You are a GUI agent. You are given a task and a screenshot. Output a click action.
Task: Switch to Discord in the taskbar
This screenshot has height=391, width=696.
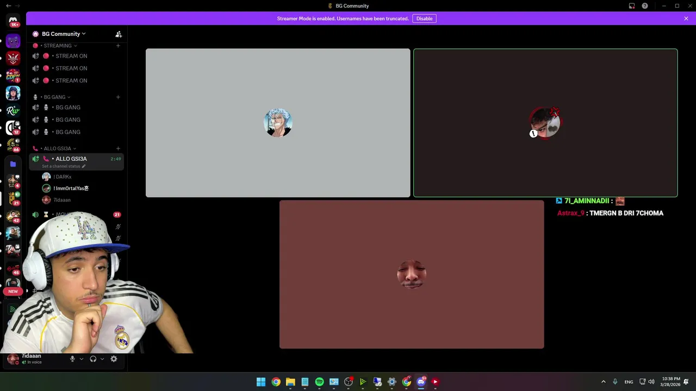[x=421, y=382]
